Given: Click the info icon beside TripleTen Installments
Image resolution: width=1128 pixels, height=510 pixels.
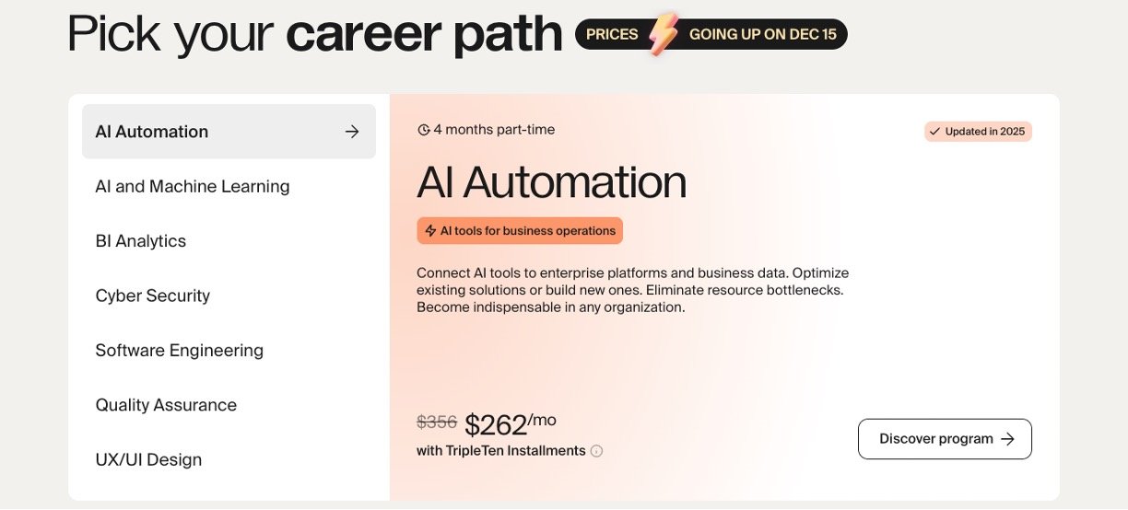Looking at the screenshot, I should [596, 451].
